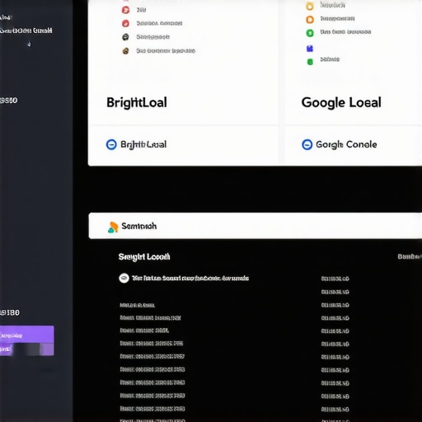Click the green square icon in the Google Loeal card
Viewport: 422px width, 422px height.
[310, 62]
